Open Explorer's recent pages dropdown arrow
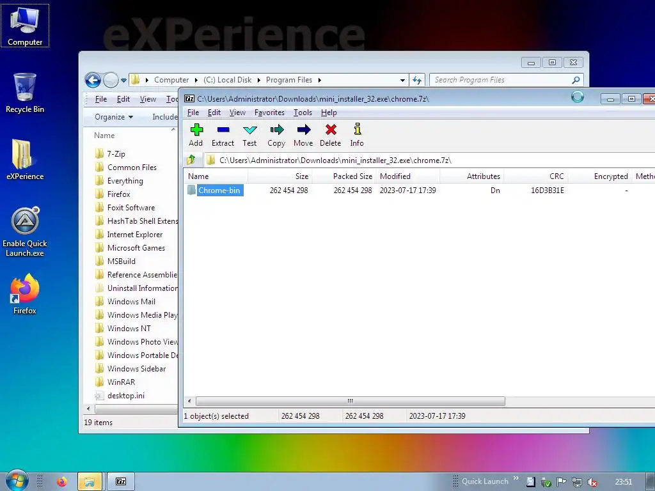The image size is (655, 491). (123, 80)
